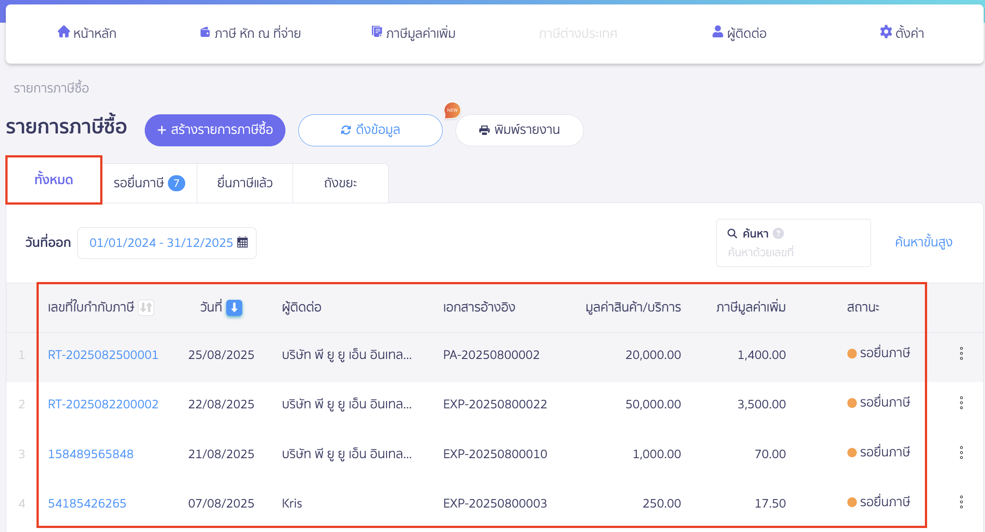
Task: Open invoice 54185426265
Action: pos(87,503)
